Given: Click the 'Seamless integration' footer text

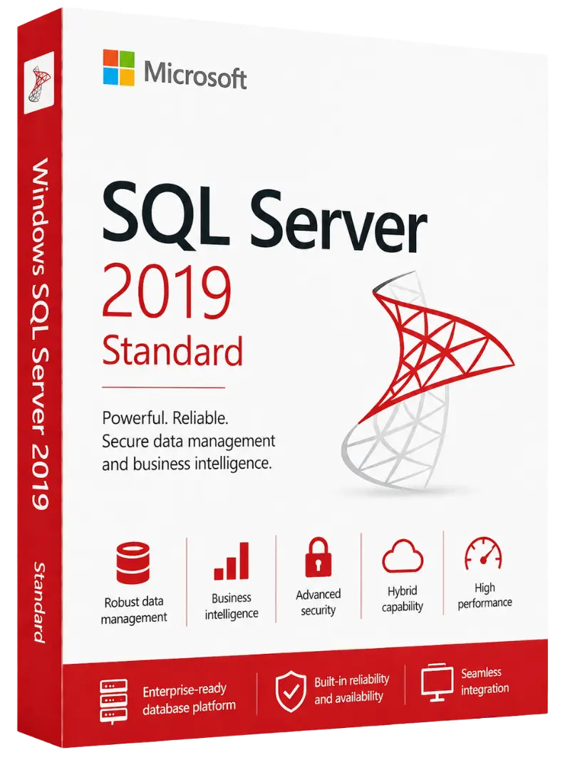Looking at the screenshot, I should pos(484,680).
